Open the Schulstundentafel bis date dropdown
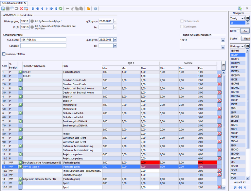The image size is (251, 191). click(115, 46)
